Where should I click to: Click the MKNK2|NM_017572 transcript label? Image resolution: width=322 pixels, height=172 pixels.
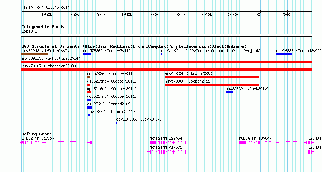coord(166,147)
